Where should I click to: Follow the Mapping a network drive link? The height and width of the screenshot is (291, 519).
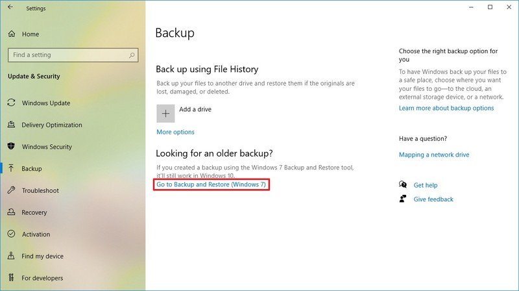click(x=434, y=155)
